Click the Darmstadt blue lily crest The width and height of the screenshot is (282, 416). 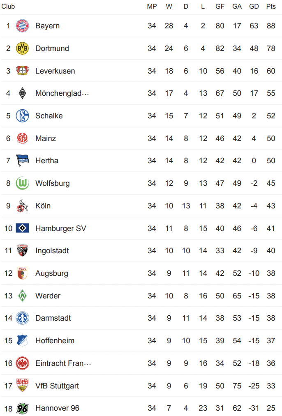[x=22, y=318]
